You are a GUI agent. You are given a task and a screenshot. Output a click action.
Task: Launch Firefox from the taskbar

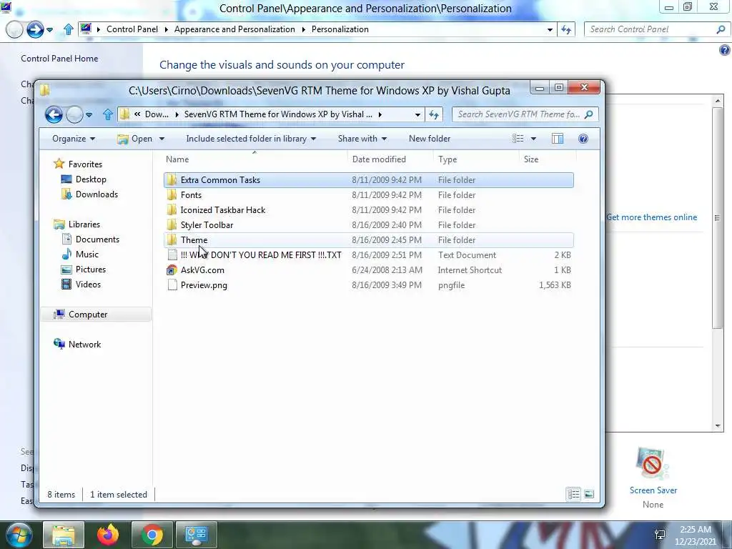coord(108,535)
